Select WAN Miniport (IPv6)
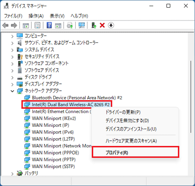Image resolution: width=195 pixels, height=186 pixels. (x=53, y=132)
